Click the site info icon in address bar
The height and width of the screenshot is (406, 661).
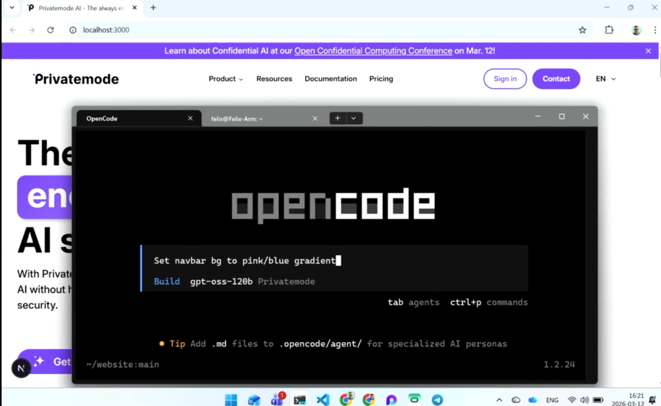pyautogui.click(x=73, y=30)
